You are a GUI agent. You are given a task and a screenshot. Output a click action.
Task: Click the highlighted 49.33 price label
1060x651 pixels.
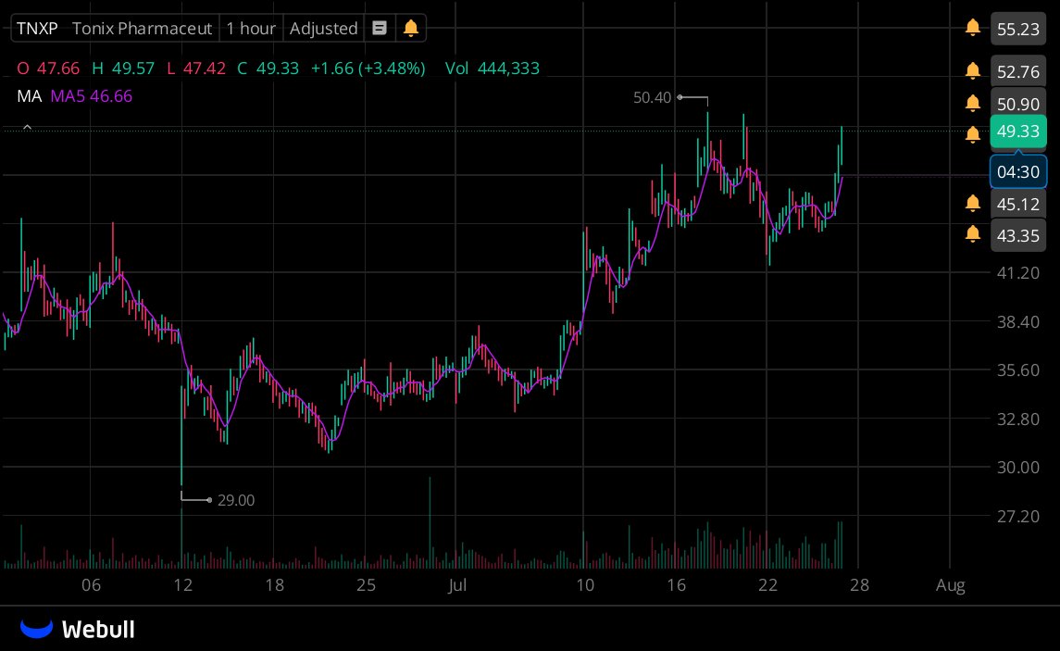[1018, 132]
